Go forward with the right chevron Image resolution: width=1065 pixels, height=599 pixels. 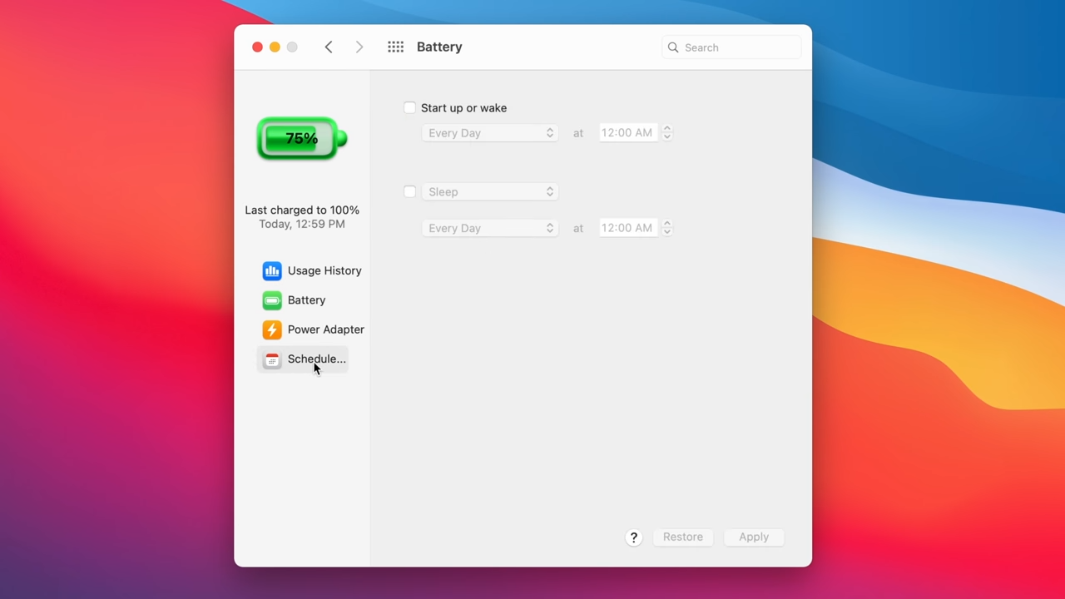click(x=359, y=47)
